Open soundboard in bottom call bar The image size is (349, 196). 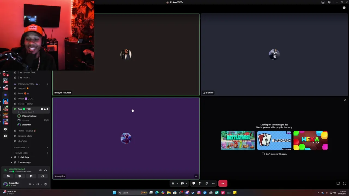pyautogui.click(x=207, y=183)
